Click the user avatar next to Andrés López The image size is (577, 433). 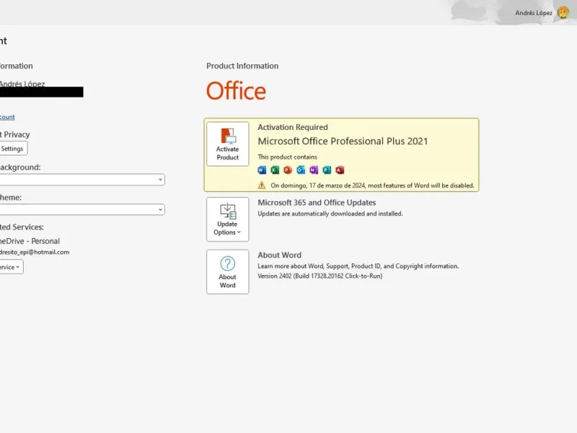point(563,12)
